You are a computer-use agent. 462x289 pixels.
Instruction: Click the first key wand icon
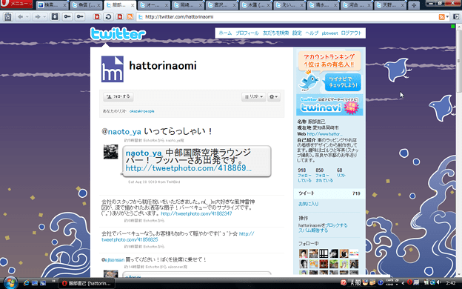click(x=67, y=17)
